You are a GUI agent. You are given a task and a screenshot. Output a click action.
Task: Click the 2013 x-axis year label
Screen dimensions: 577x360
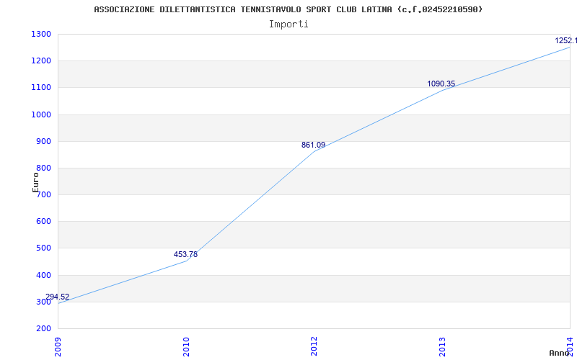tap(442, 346)
